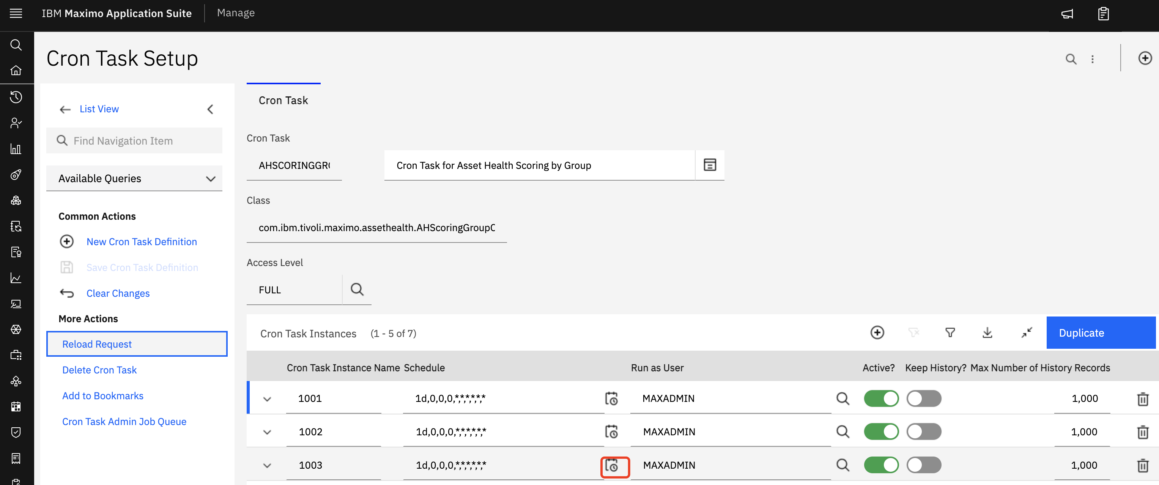This screenshot has width=1159, height=485.
Task: Click schedule field of instance 1001
Action: [x=503, y=398]
